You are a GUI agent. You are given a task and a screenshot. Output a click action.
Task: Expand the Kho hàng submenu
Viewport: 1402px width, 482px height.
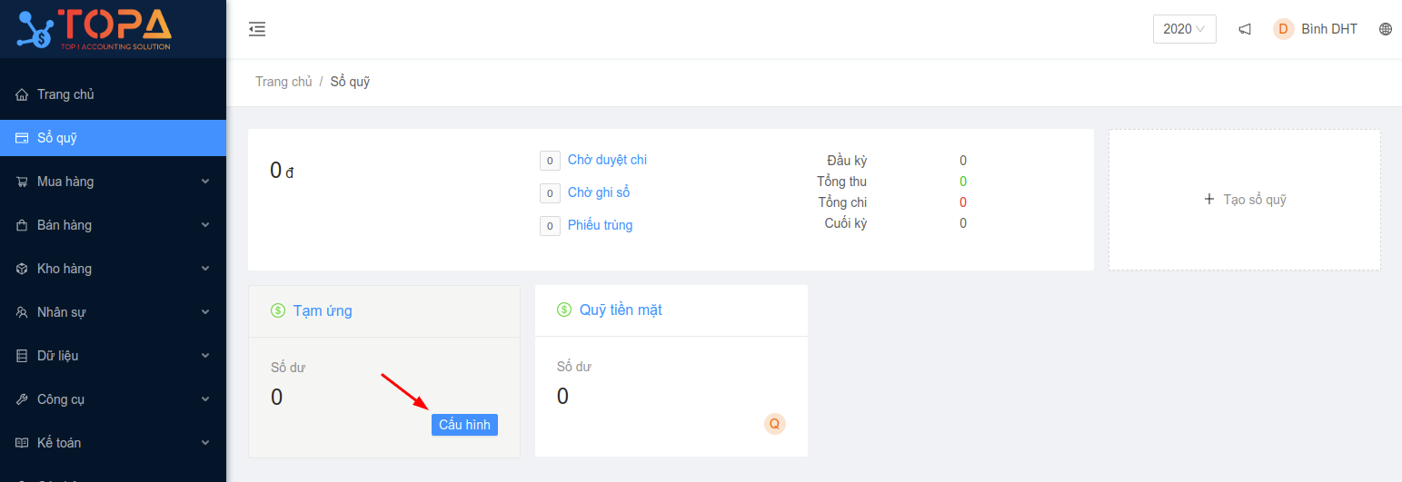tap(113, 269)
